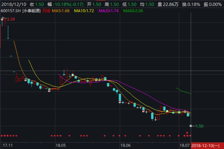224x149 pixels.
Task: Click the 换 0.18% turnover readout
Action: 191,4
